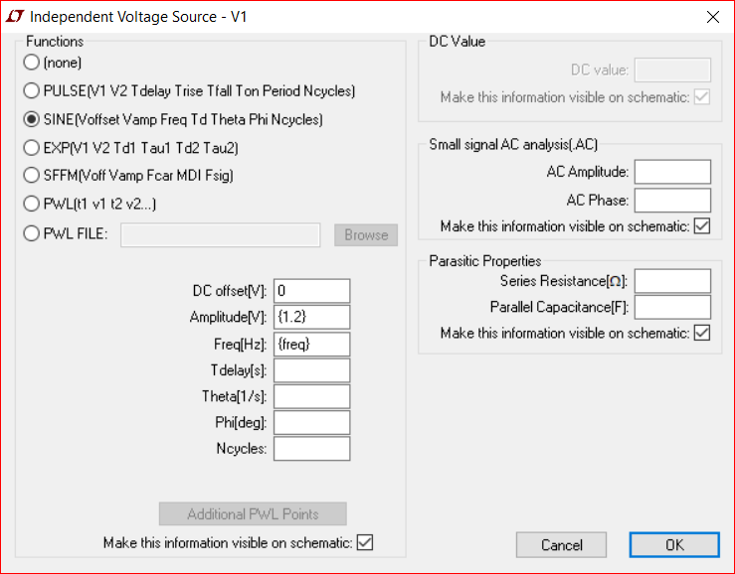Toggle Parasitic Properties visibility checkbox

[702, 333]
